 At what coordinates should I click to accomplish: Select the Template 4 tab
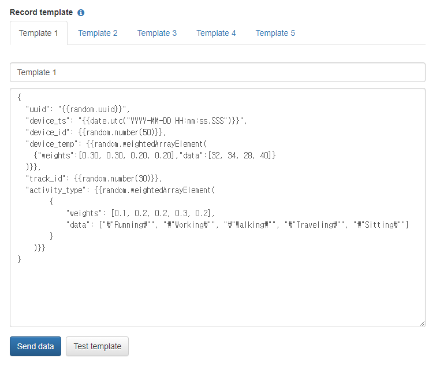216,33
